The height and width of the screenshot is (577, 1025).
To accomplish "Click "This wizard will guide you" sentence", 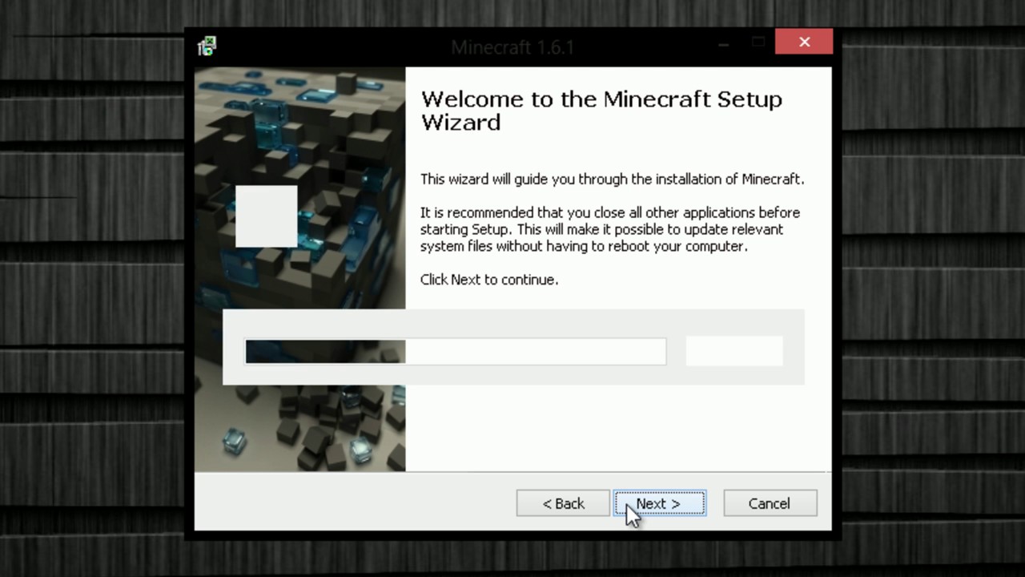I will pyautogui.click(x=613, y=180).
